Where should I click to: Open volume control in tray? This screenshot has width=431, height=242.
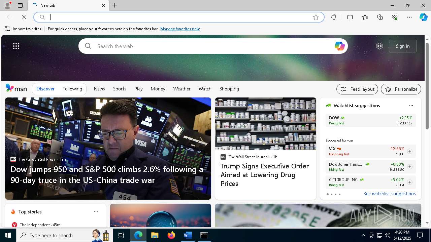click(387, 235)
